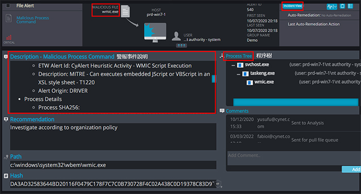Click the host name prd-win7-1

156,14
